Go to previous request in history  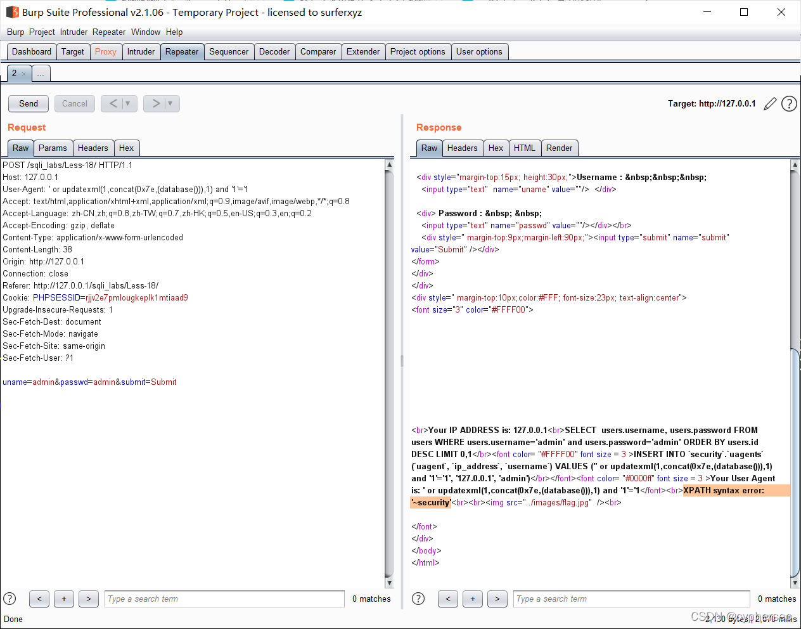(x=113, y=103)
